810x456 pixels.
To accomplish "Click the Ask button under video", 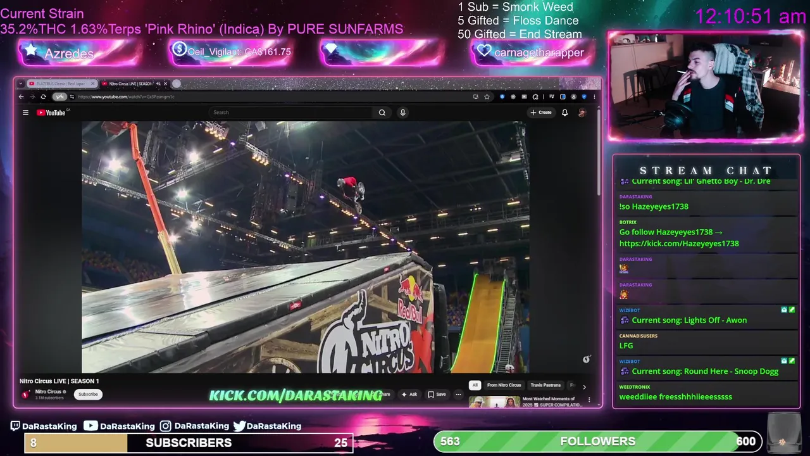I will pos(409,394).
